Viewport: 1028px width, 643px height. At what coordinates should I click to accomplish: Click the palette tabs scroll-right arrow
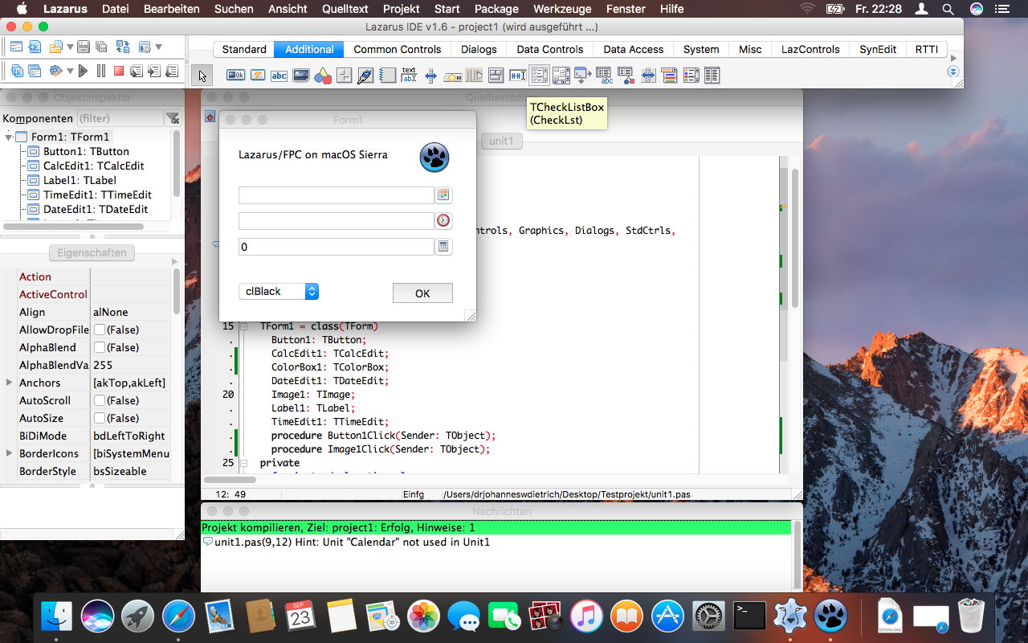953,58
